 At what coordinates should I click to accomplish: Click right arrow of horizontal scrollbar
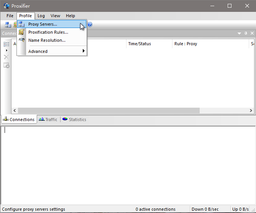(251, 110)
